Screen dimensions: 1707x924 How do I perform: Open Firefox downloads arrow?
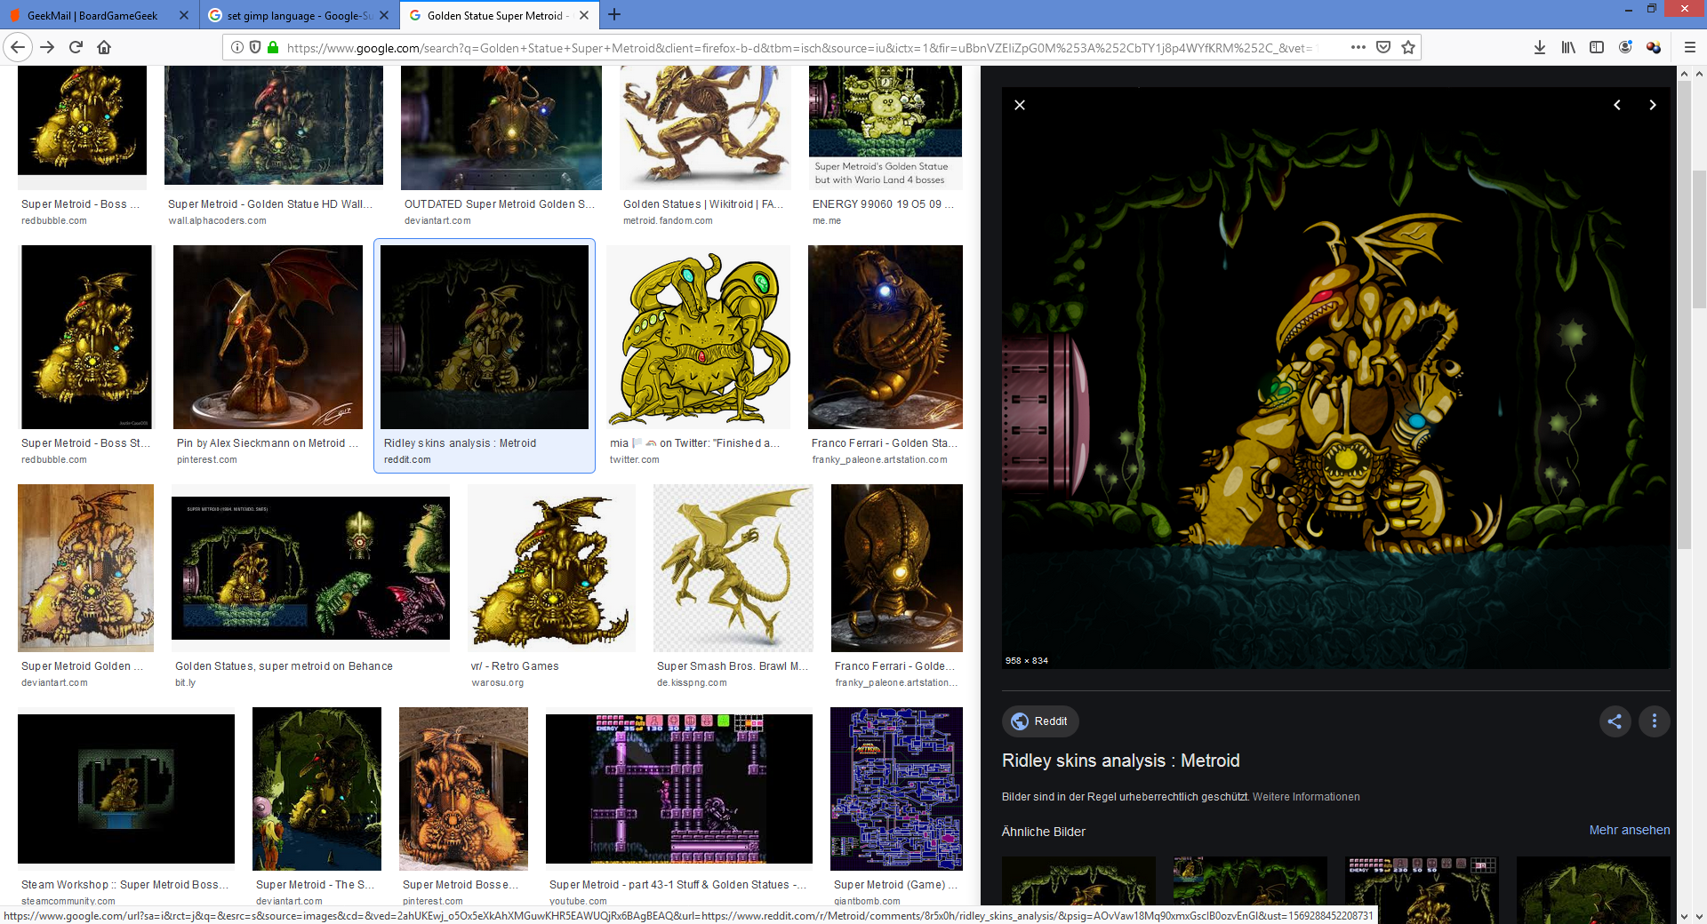coord(1540,47)
